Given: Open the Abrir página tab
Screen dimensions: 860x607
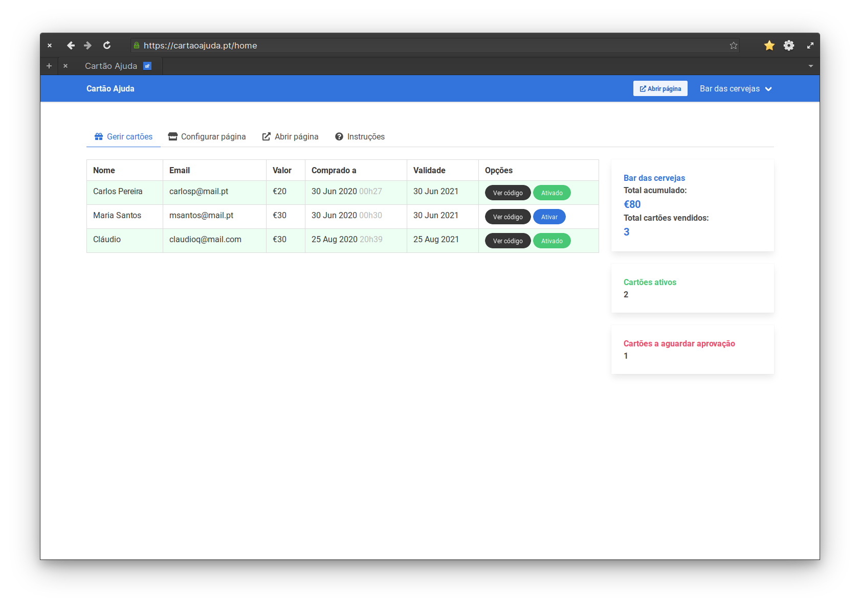Looking at the screenshot, I should tap(290, 136).
